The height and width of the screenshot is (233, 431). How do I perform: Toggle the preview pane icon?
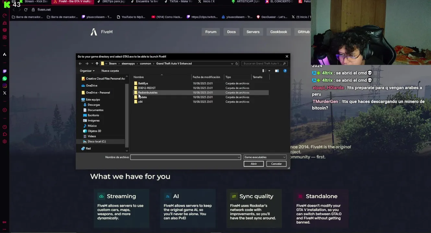[x=277, y=71]
